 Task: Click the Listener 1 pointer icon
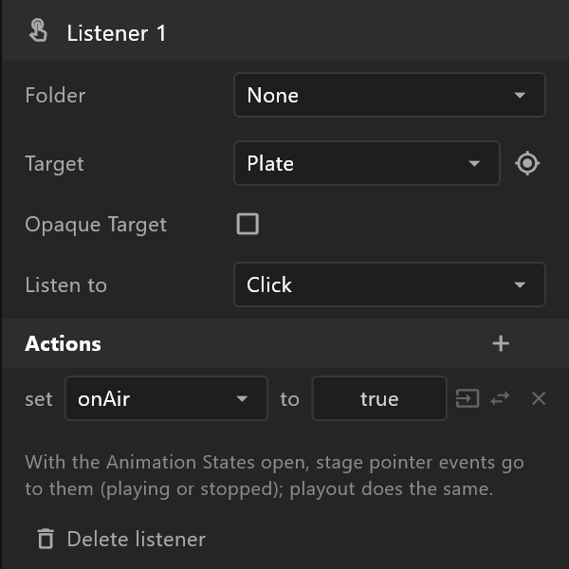coord(38,31)
